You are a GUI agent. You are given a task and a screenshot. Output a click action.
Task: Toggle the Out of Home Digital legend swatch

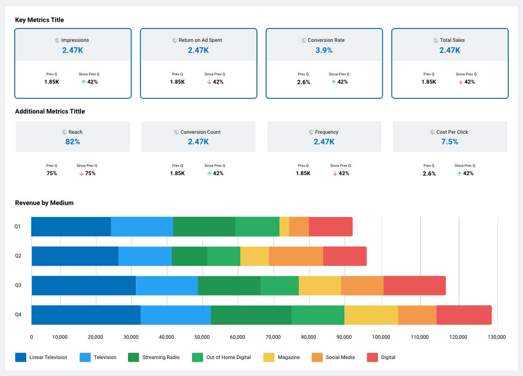(198, 357)
